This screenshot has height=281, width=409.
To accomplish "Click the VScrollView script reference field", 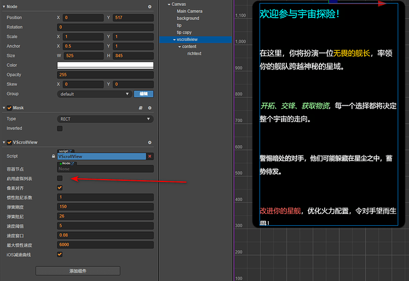I will (101, 157).
